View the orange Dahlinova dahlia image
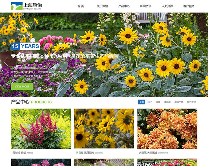Viewport: 208px width, 166px height. [167, 129]
